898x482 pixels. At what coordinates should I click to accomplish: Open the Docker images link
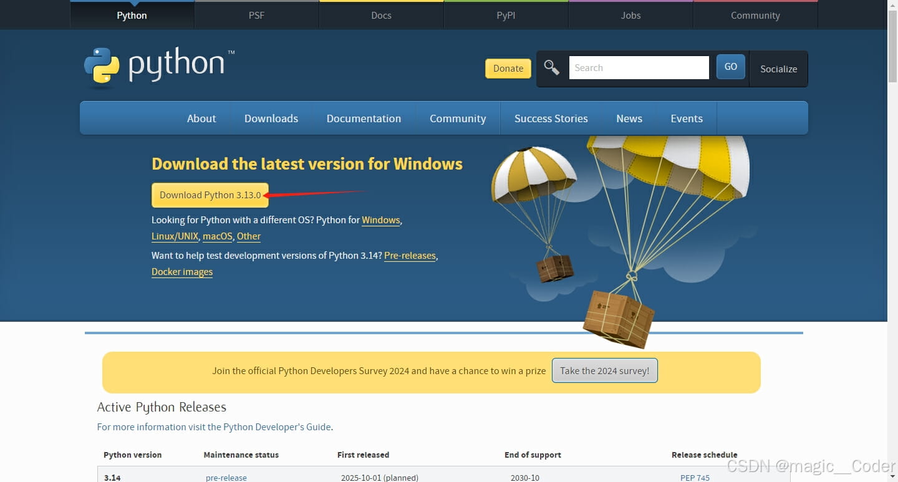(x=182, y=272)
